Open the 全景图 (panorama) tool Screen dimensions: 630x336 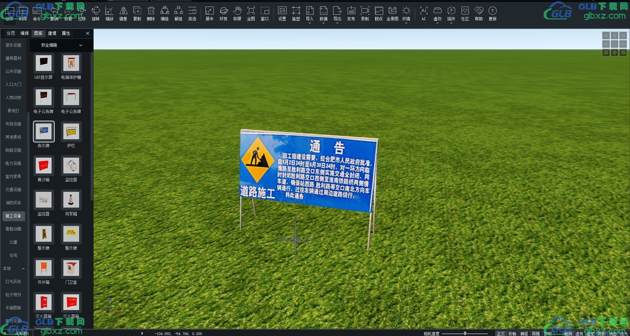392,13
